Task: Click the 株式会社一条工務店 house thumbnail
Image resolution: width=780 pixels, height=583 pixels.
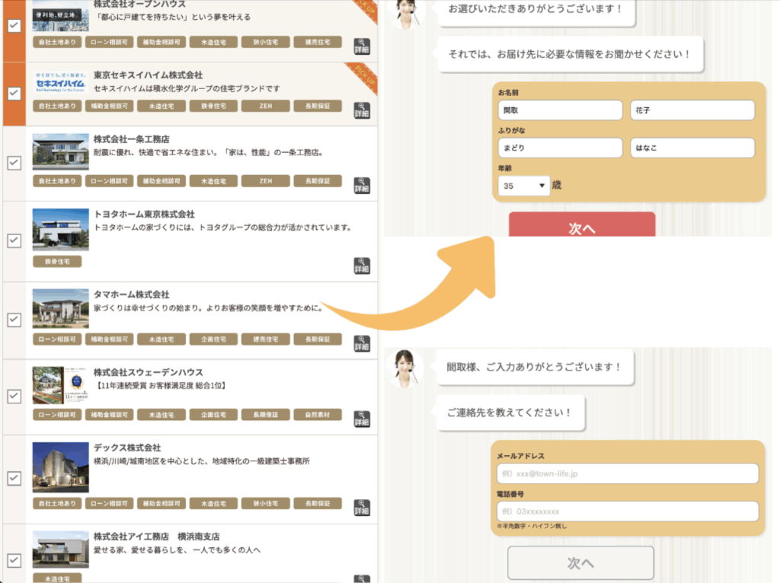Action: coord(61,151)
